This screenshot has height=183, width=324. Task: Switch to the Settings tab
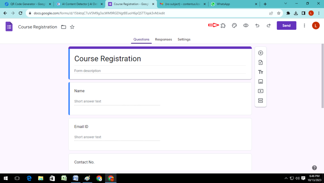(184, 39)
